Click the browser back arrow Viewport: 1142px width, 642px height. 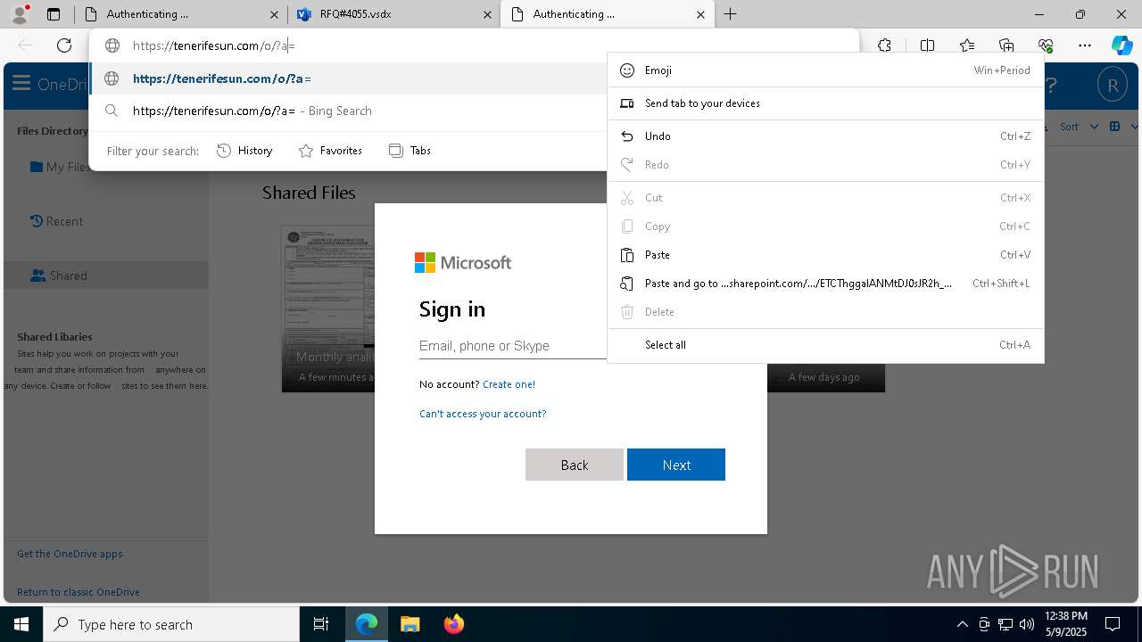(x=25, y=45)
